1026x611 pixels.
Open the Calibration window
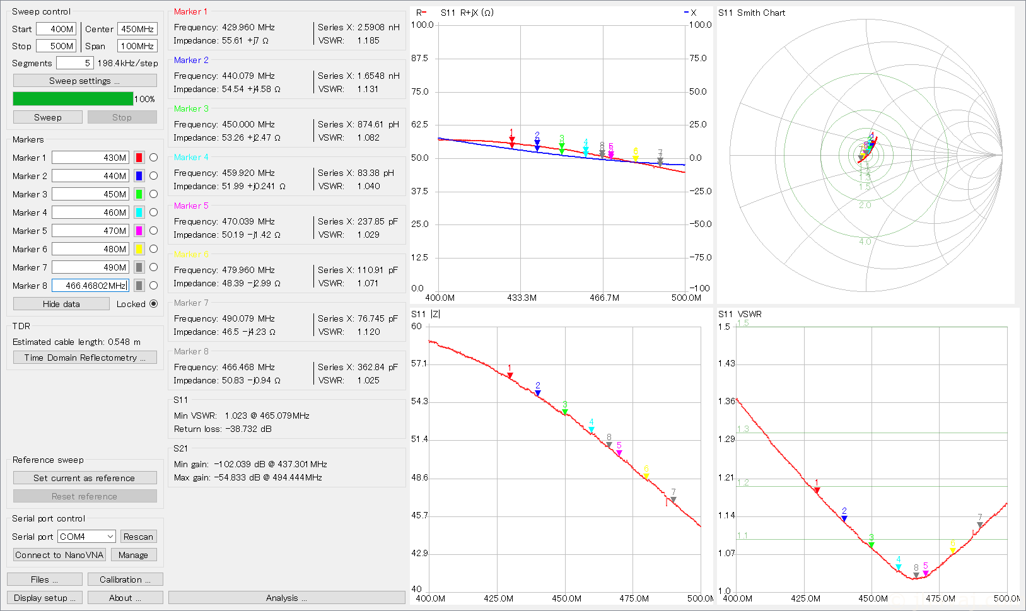(x=125, y=579)
